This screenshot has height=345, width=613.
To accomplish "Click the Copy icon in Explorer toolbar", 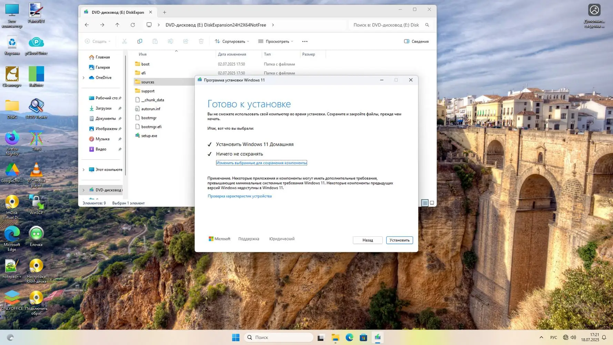I will point(140,41).
